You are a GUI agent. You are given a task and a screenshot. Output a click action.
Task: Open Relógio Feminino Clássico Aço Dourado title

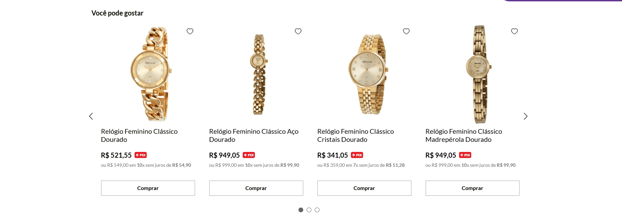click(254, 135)
